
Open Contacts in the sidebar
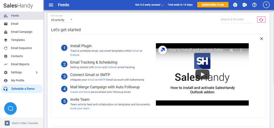point(22,56)
